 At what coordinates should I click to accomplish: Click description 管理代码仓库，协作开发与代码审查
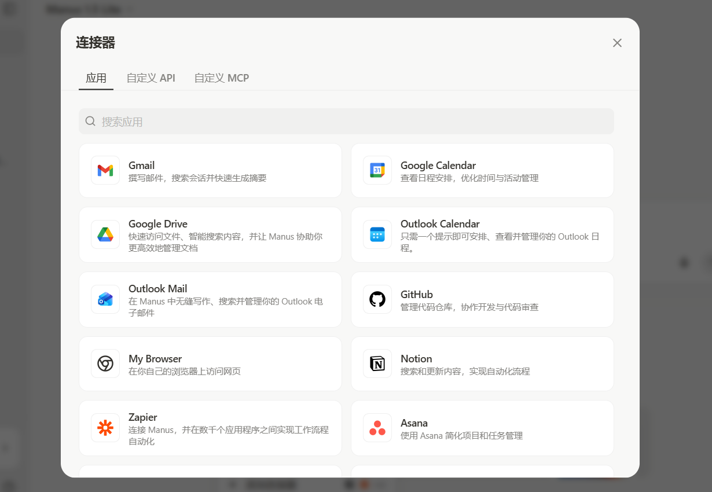[469, 307]
